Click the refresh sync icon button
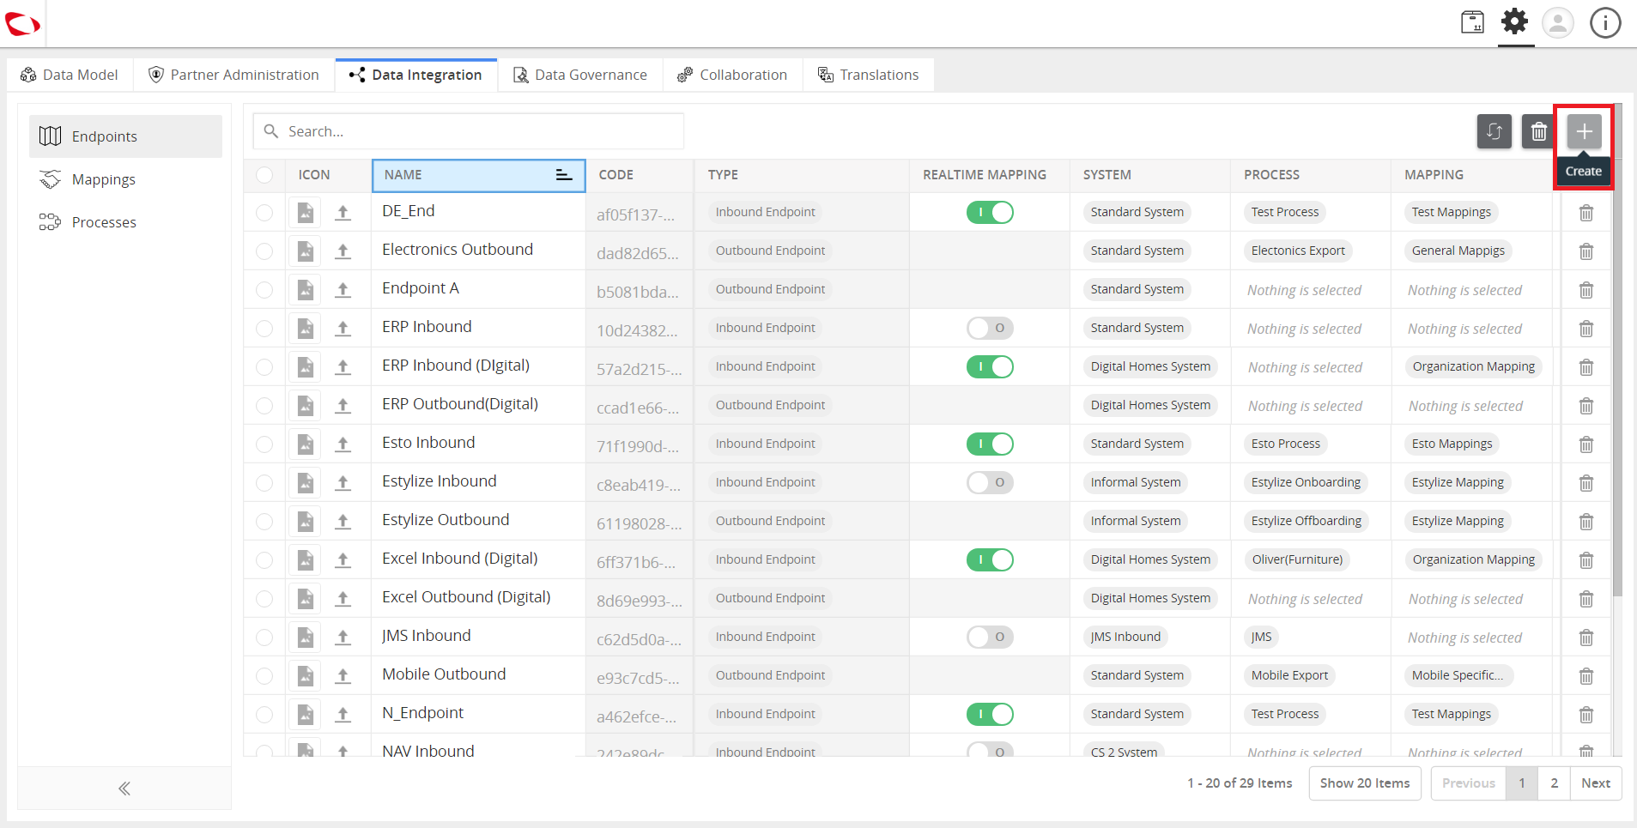 [x=1495, y=131]
